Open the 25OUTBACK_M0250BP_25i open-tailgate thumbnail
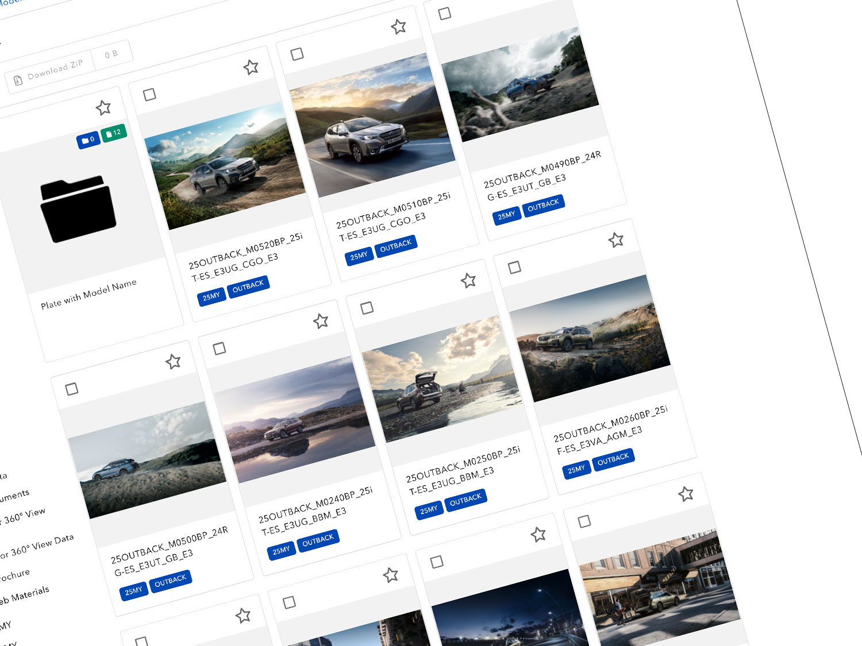Screen dimensions: 862x646 pyautogui.click(x=442, y=379)
